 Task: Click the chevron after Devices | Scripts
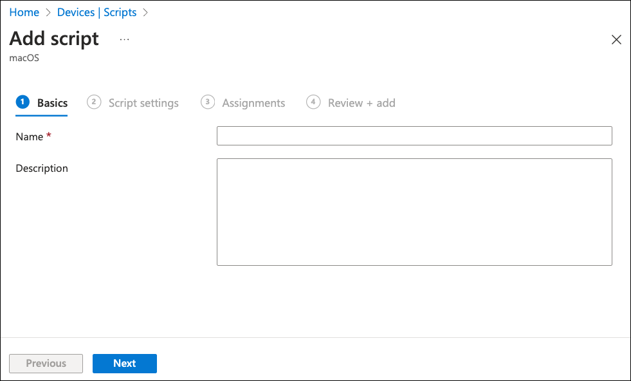[x=145, y=13]
